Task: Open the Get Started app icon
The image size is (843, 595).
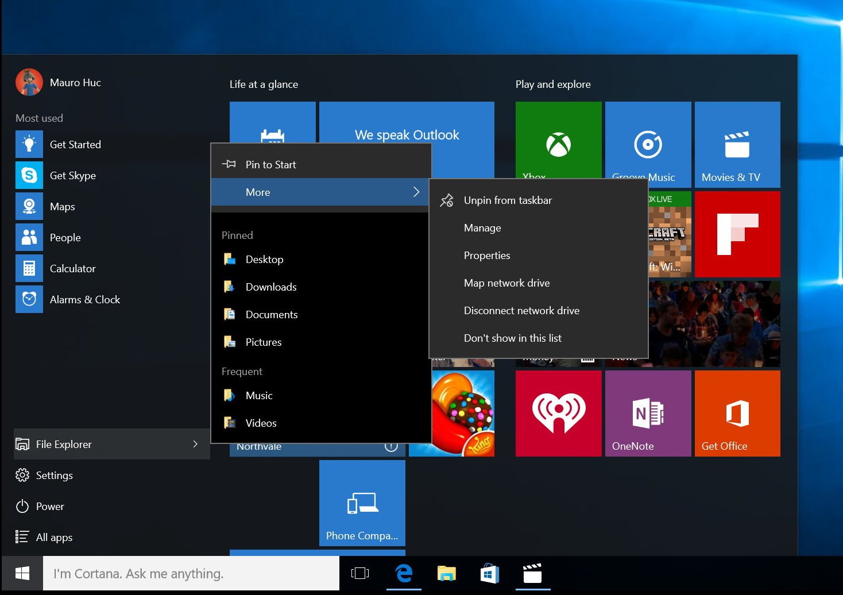Action: tap(29, 144)
